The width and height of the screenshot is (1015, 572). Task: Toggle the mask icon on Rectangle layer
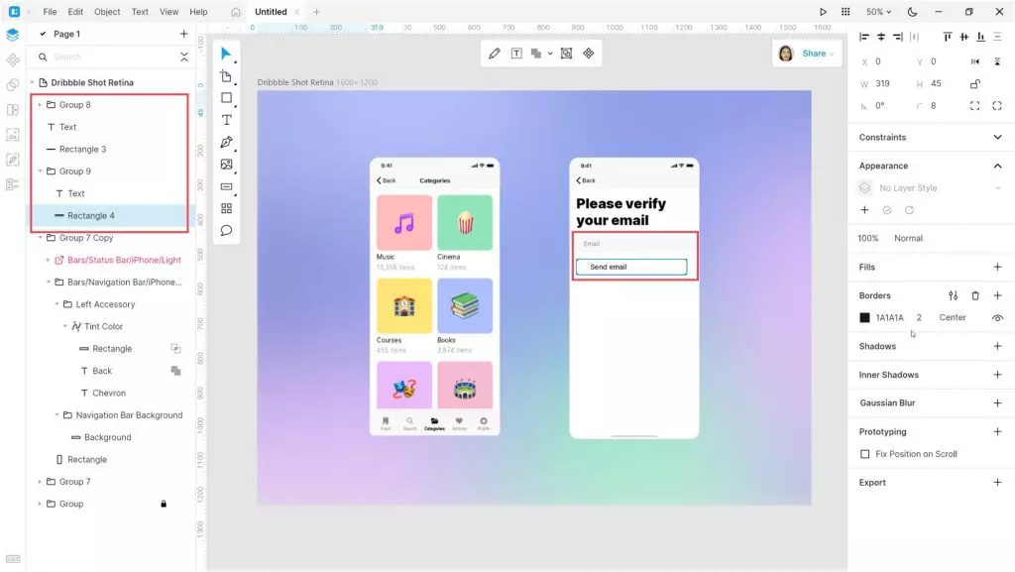point(175,349)
